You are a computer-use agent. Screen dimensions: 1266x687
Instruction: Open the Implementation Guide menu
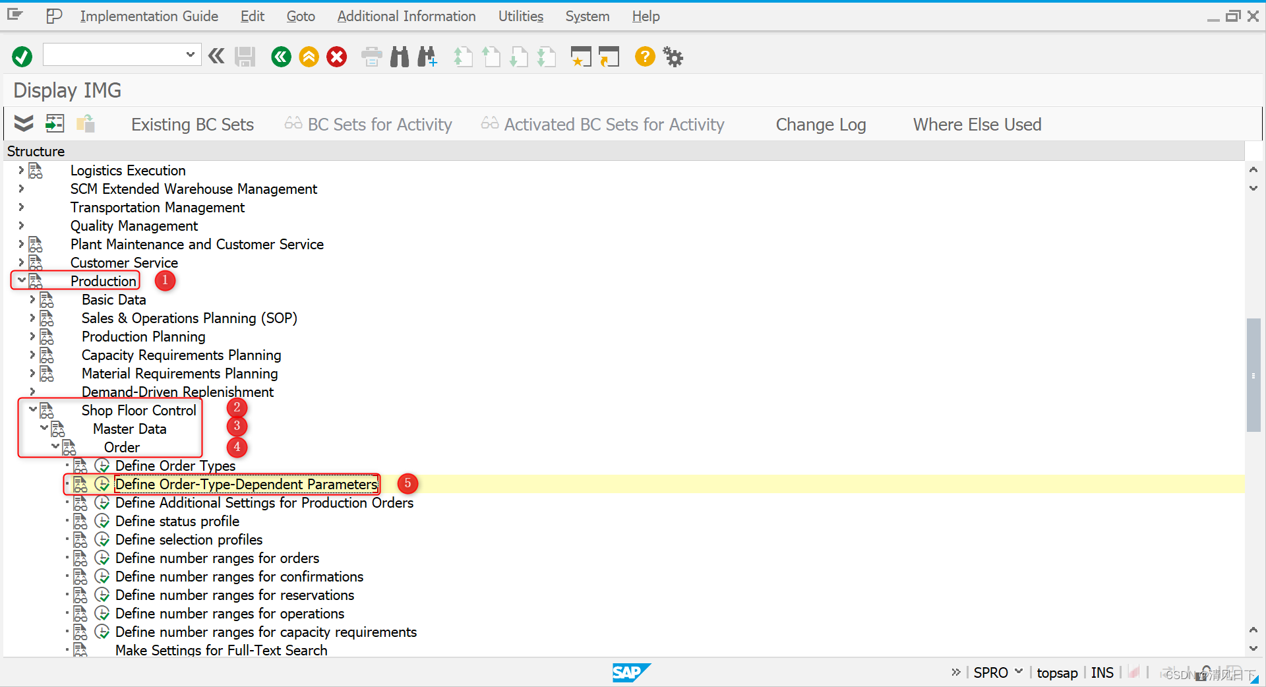[149, 16]
